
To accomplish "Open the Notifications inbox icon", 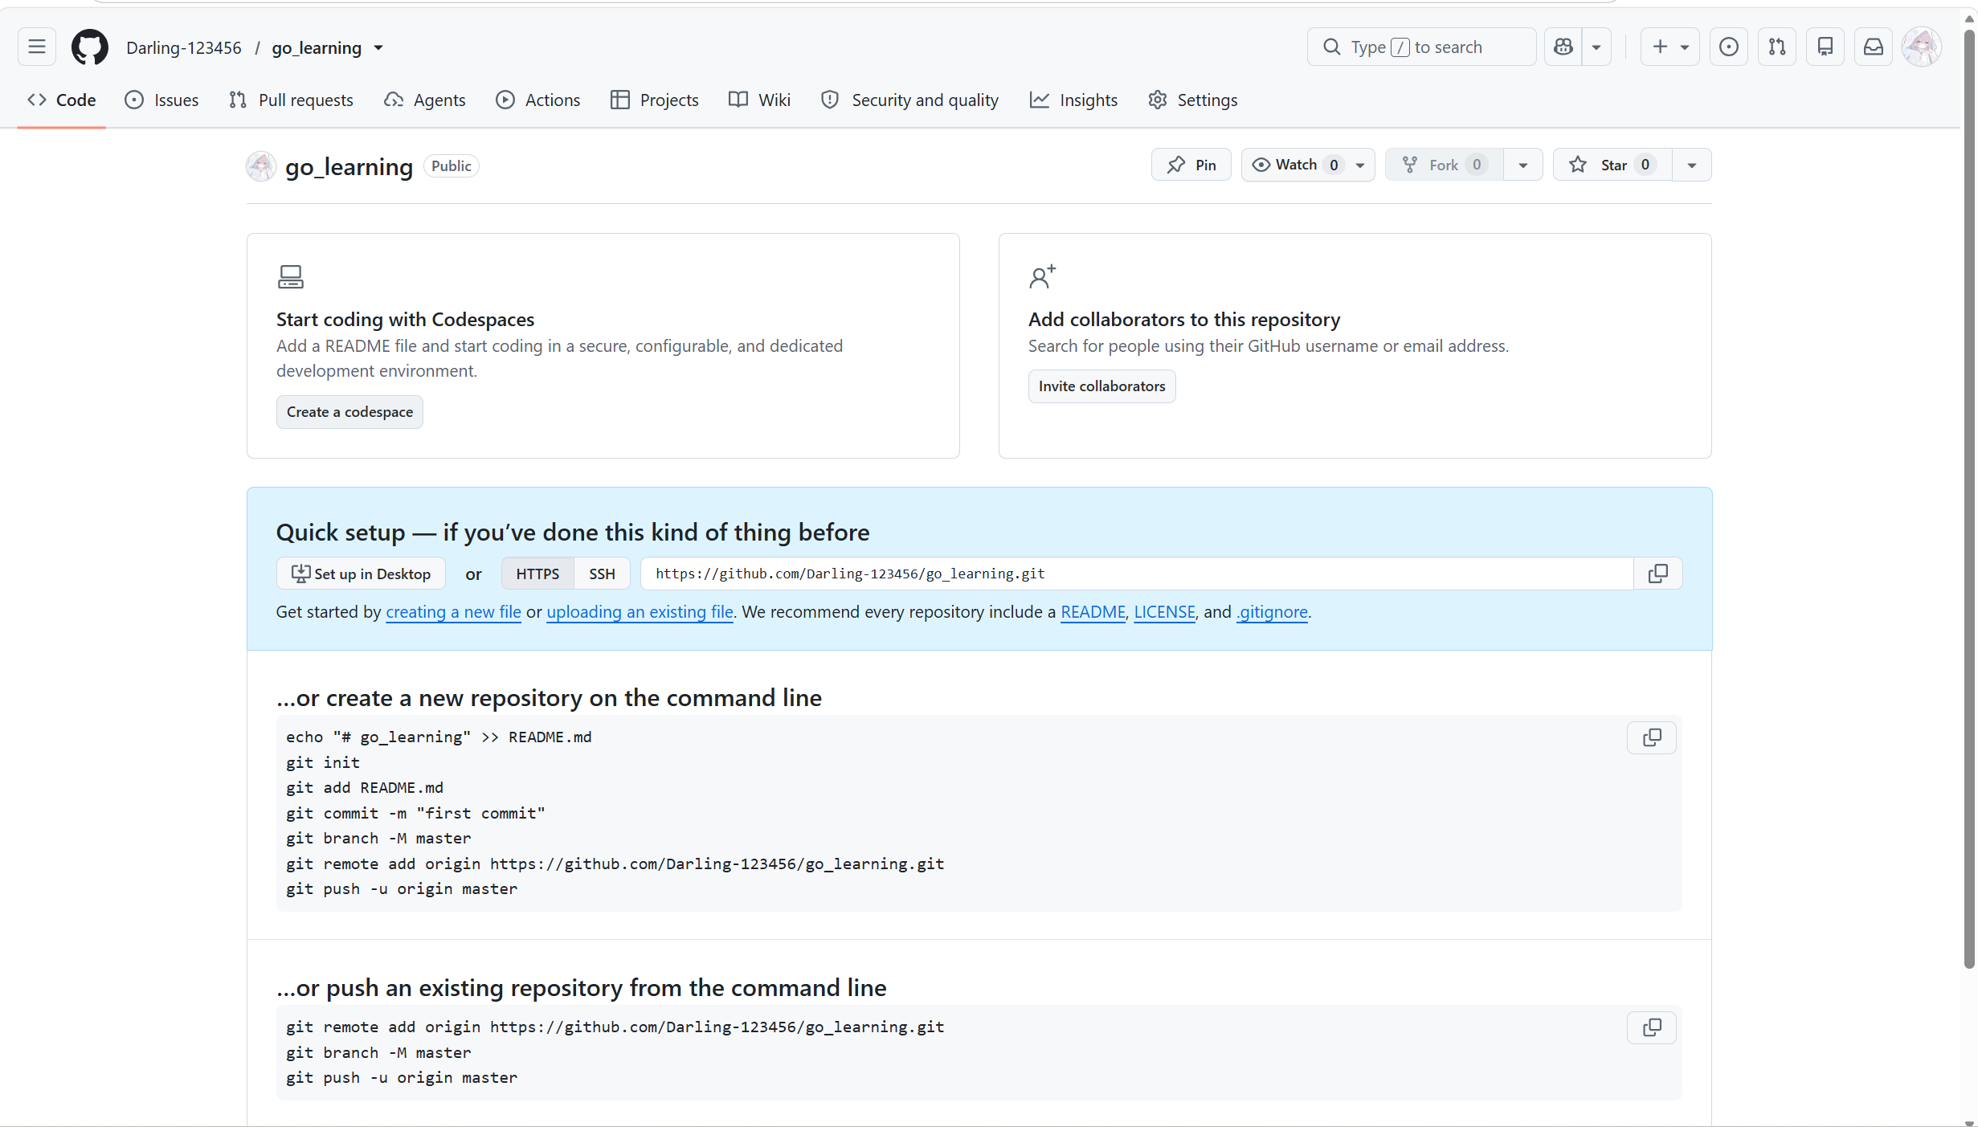I will (1874, 47).
